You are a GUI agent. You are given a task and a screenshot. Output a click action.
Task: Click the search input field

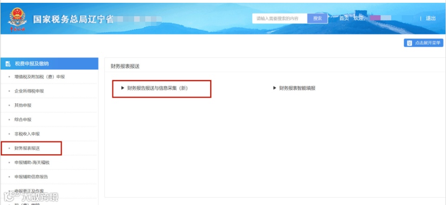(280, 19)
